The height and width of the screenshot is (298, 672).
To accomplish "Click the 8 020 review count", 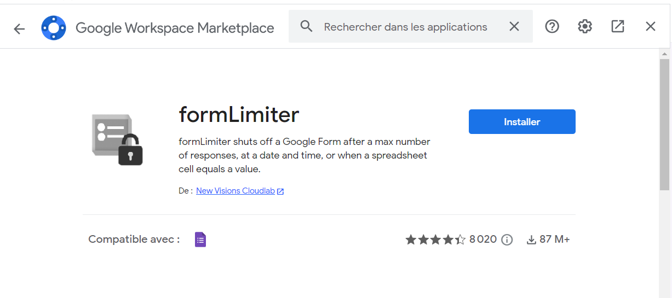I will click(x=483, y=239).
